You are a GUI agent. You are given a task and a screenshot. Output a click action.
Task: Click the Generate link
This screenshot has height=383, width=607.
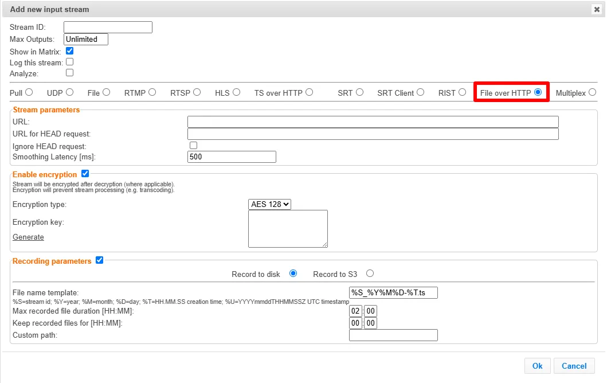(x=28, y=237)
